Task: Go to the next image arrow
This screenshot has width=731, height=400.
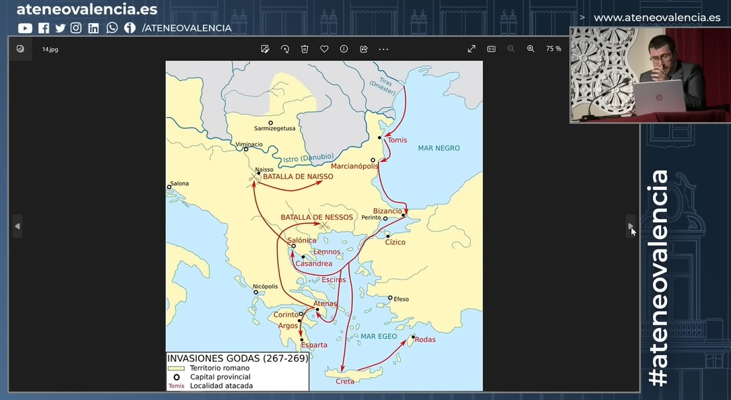Action: [x=631, y=226]
